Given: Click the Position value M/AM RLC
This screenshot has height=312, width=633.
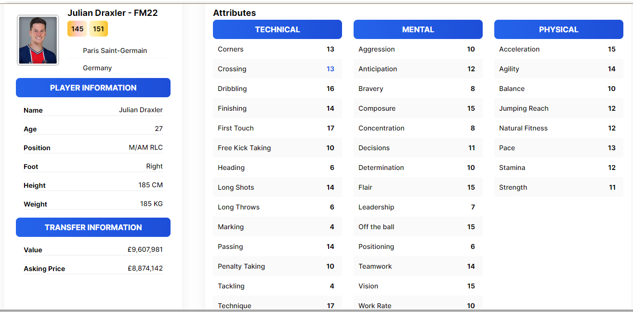Looking at the screenshot, I should point(146,147).
